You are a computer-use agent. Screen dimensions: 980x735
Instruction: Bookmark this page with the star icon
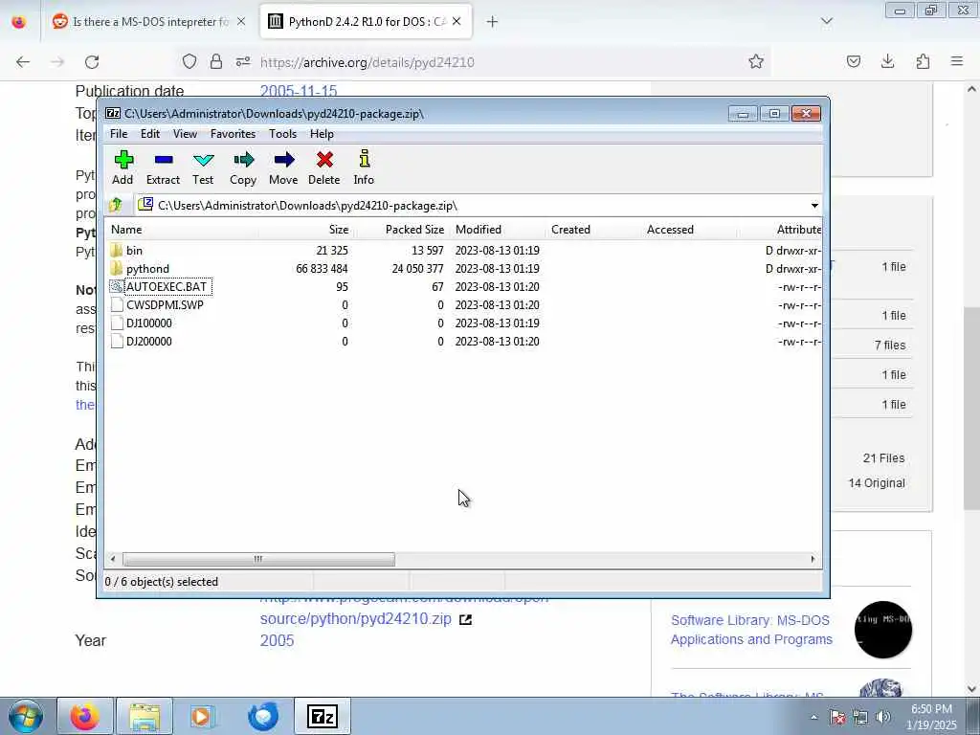[x=756, y=61]
